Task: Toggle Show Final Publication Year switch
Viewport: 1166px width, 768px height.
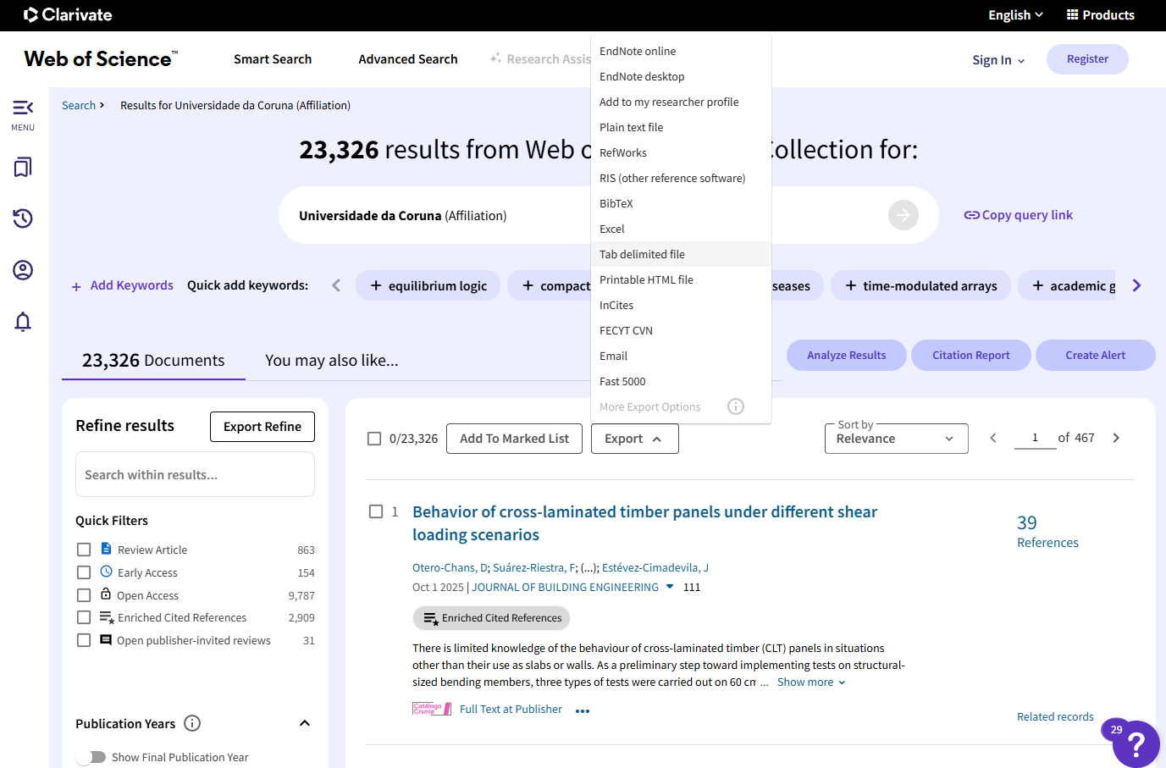Action: (x=91, y=757)
